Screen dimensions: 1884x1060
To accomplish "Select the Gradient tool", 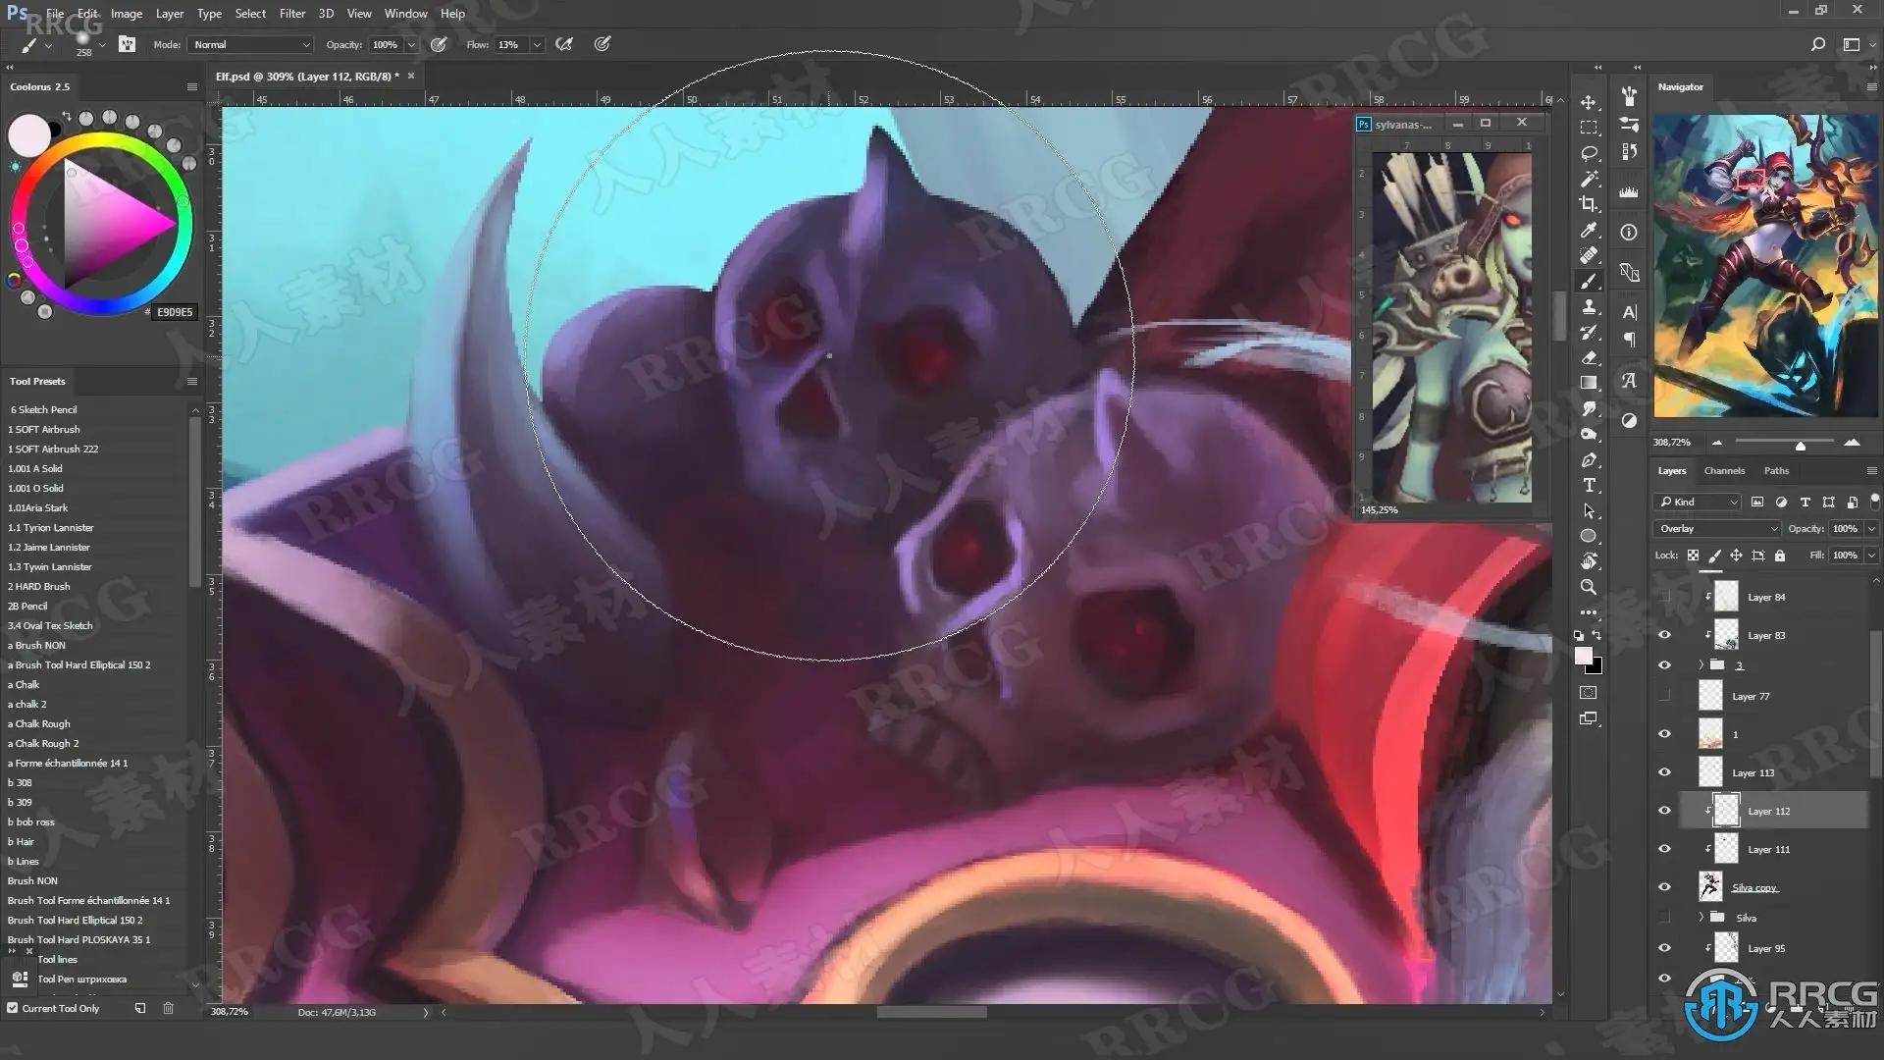I will (x=1589, y=383).
